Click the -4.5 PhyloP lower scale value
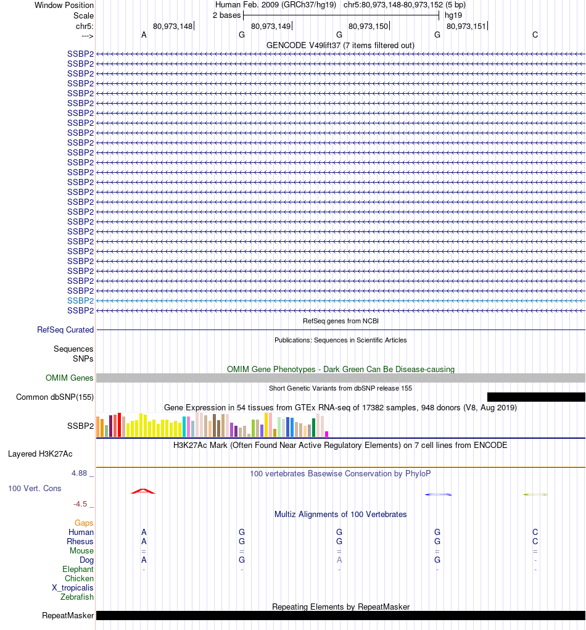Screen dimensions: 586x630 point(80,504)
